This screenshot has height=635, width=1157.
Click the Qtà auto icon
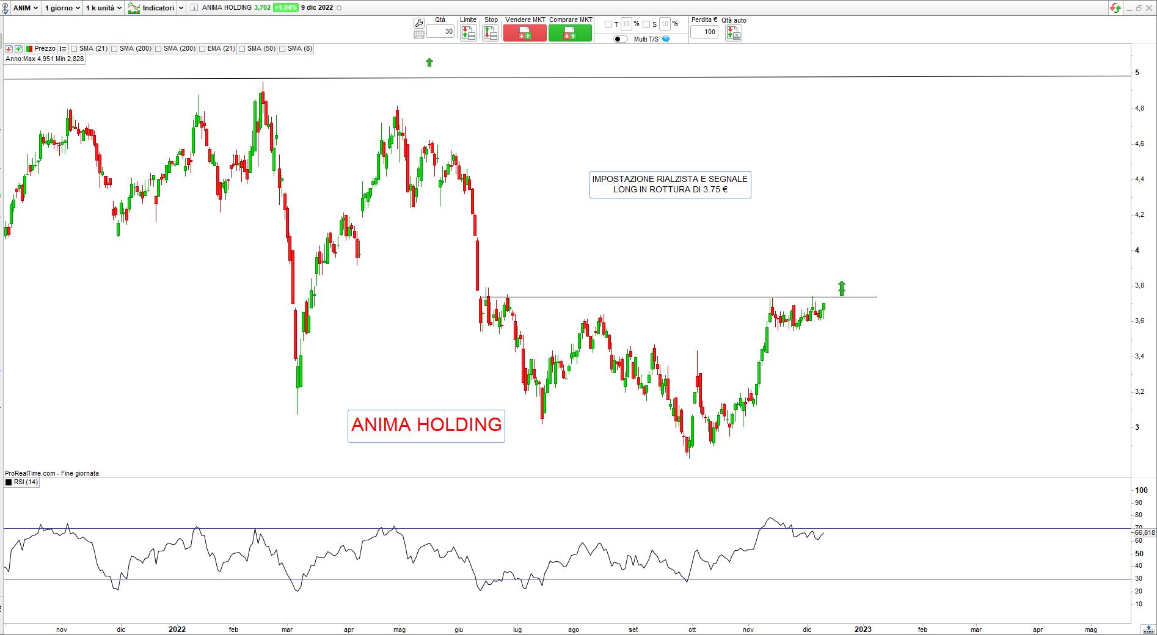[x=733, y=34]
